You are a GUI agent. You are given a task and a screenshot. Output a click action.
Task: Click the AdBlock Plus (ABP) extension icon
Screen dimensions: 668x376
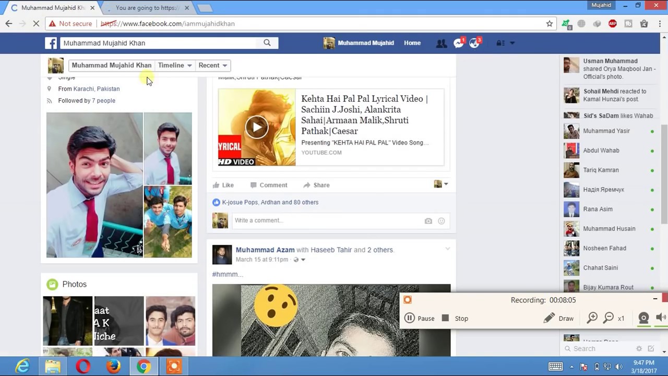tap(613, 23)
